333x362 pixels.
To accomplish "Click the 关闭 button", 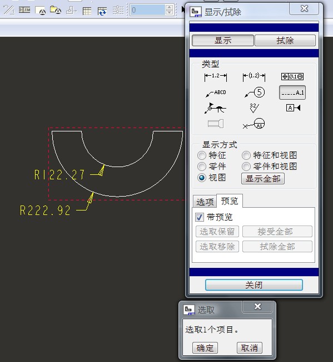I will point(254,285).
